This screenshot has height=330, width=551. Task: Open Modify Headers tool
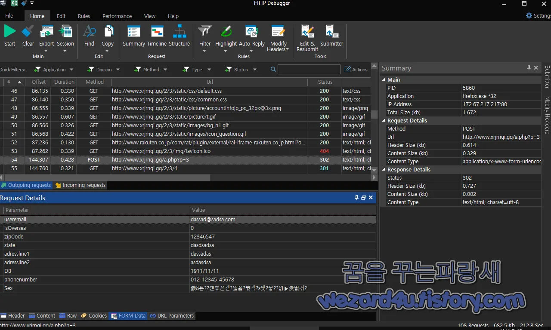pyautogui.click(x=279, y=38)
